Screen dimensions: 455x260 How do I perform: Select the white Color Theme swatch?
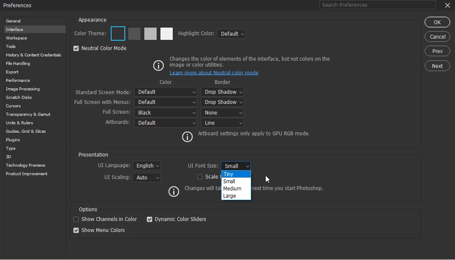pos(166,34)
